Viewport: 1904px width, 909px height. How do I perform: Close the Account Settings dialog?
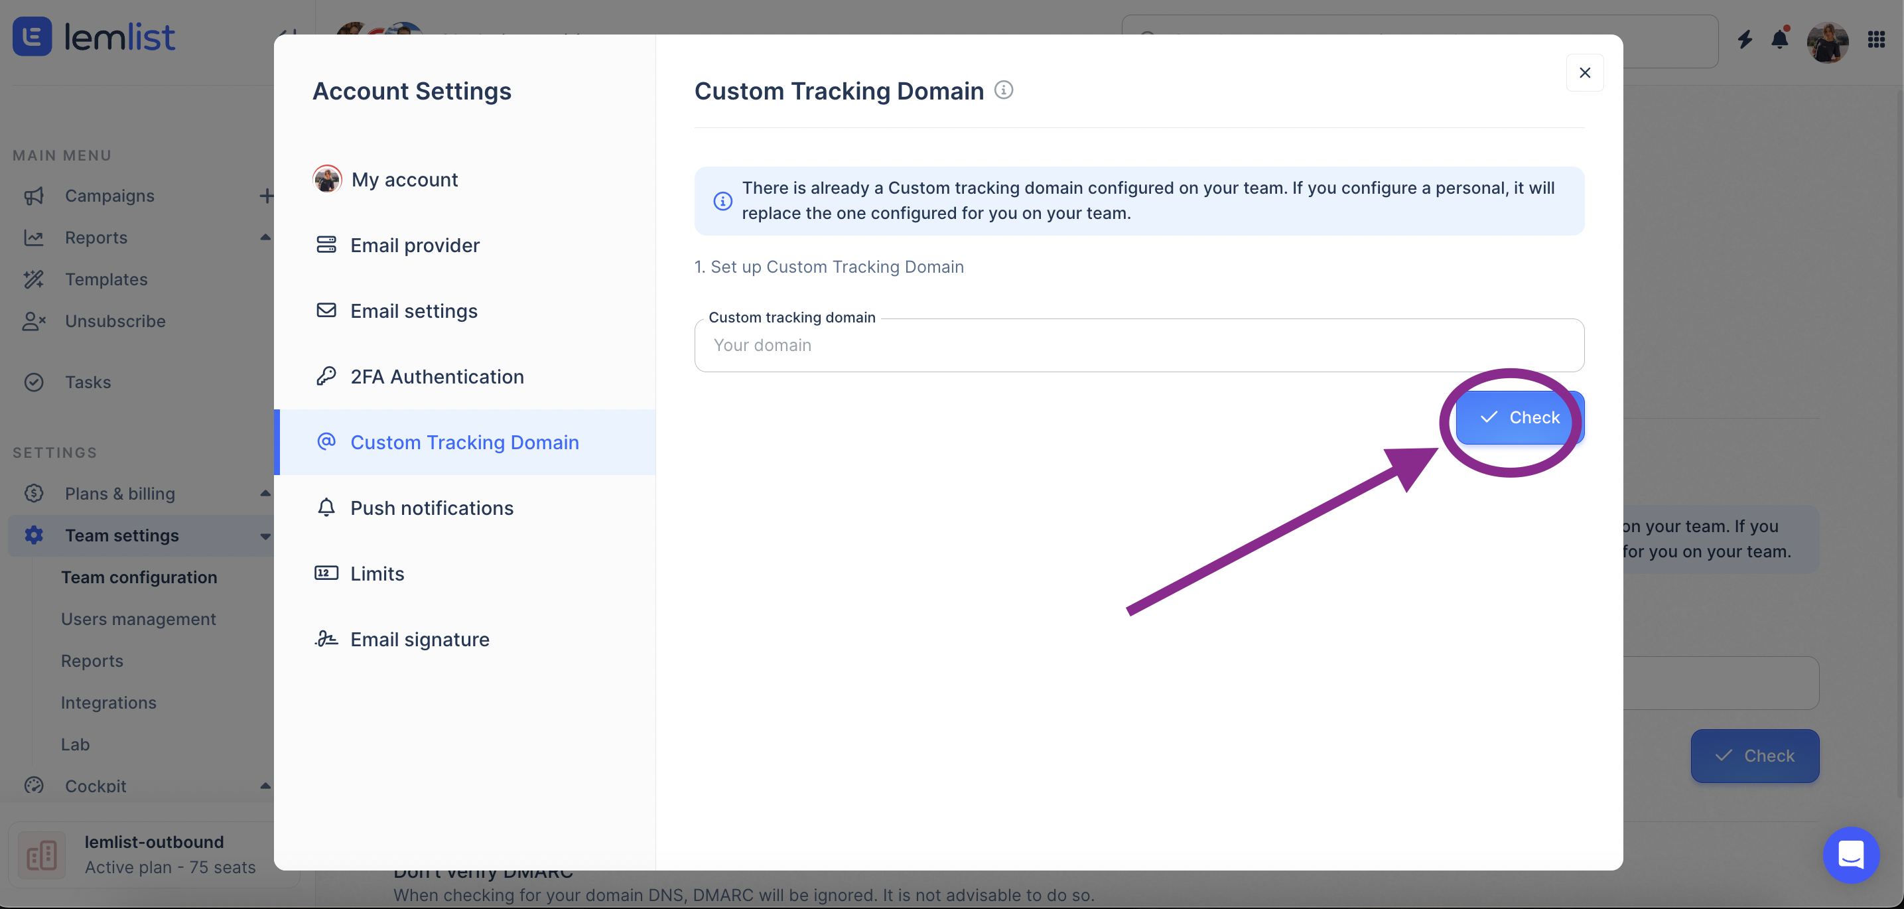click(x=1585, y=72)
